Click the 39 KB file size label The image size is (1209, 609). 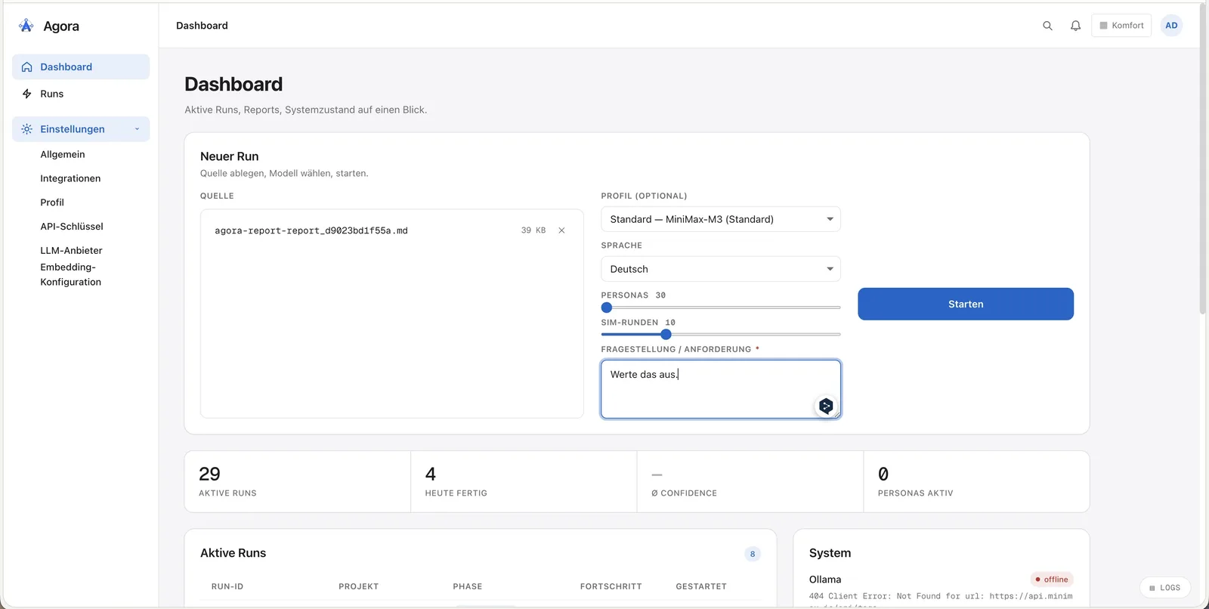pyautogui.click(x=533, y=230)
